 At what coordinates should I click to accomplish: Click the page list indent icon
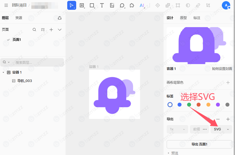(43, 30)
